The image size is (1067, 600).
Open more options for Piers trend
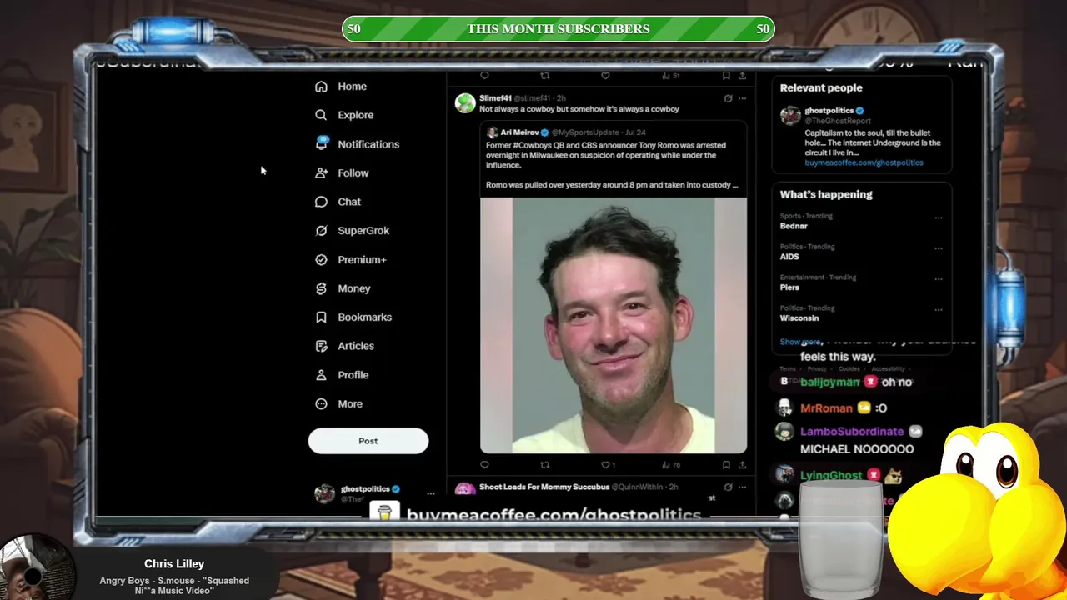pyautogui.click(x=939, y=279)
